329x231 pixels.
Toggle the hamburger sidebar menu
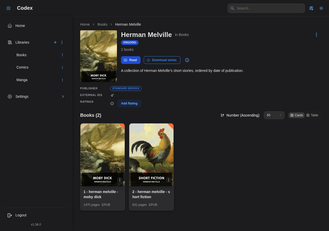8,8
